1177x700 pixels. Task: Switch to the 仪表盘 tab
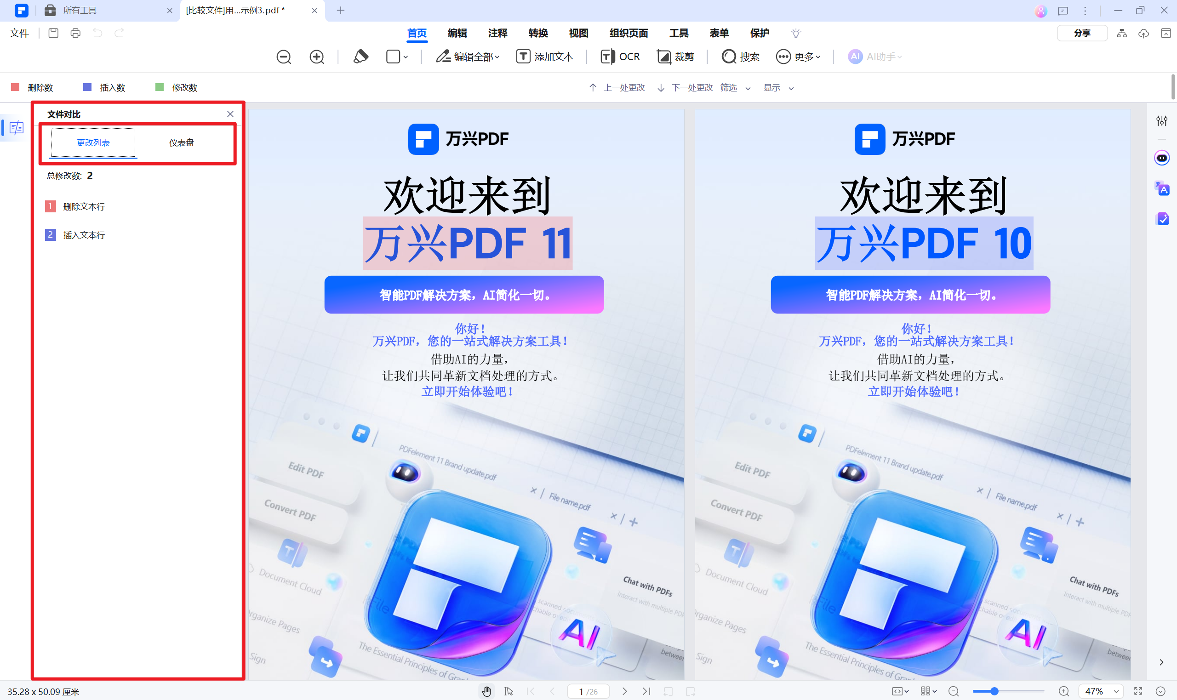pos(181,142)
